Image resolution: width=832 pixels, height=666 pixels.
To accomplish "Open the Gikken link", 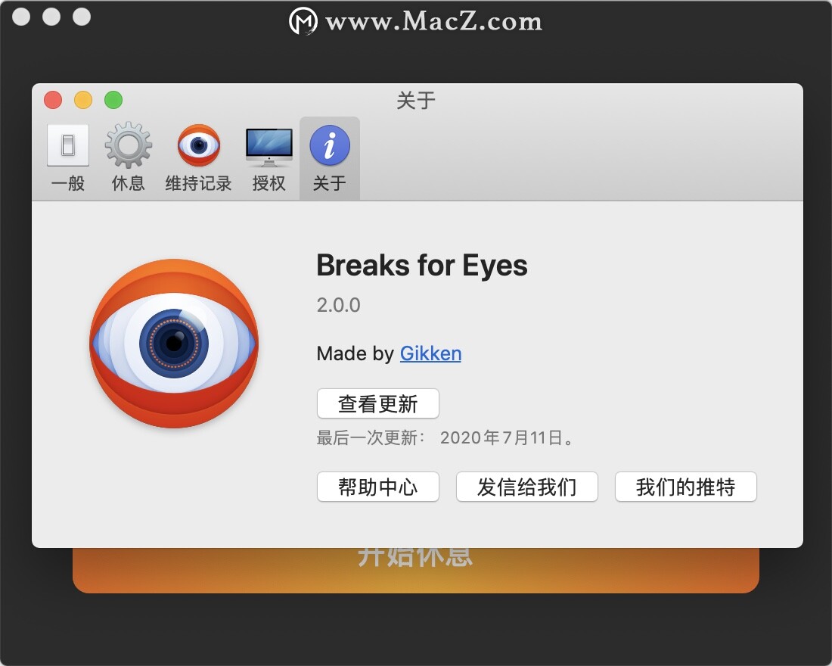I will [430, 353].
